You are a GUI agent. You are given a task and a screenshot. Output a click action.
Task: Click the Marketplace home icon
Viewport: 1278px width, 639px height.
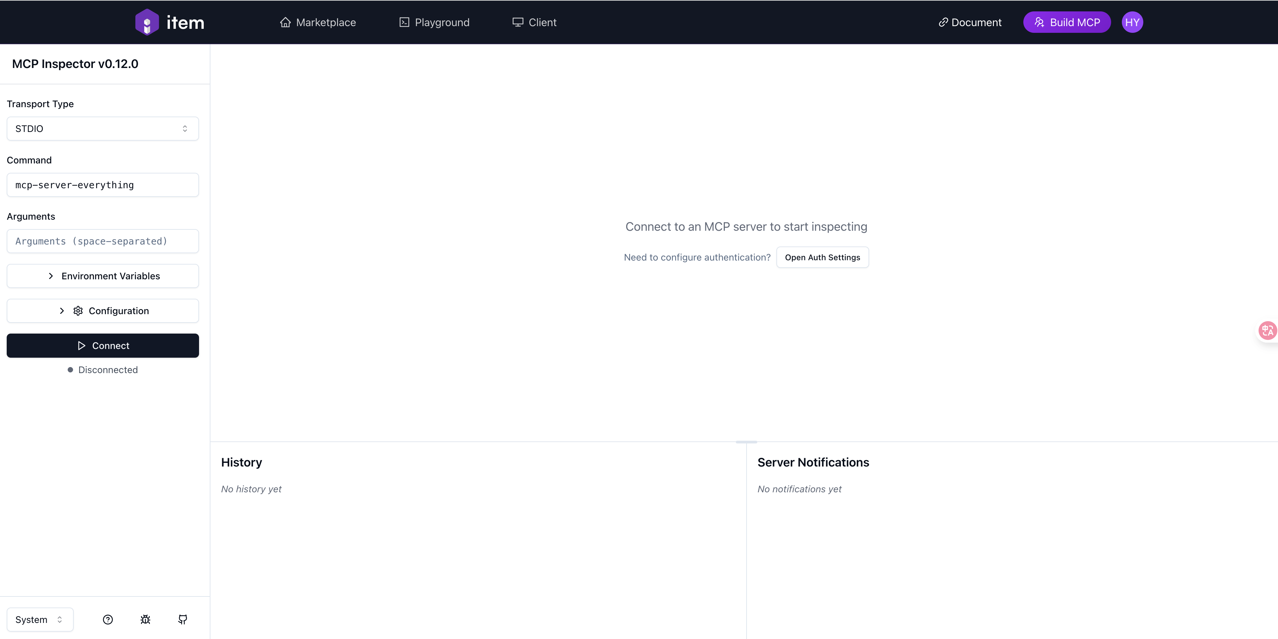(285, 22)
